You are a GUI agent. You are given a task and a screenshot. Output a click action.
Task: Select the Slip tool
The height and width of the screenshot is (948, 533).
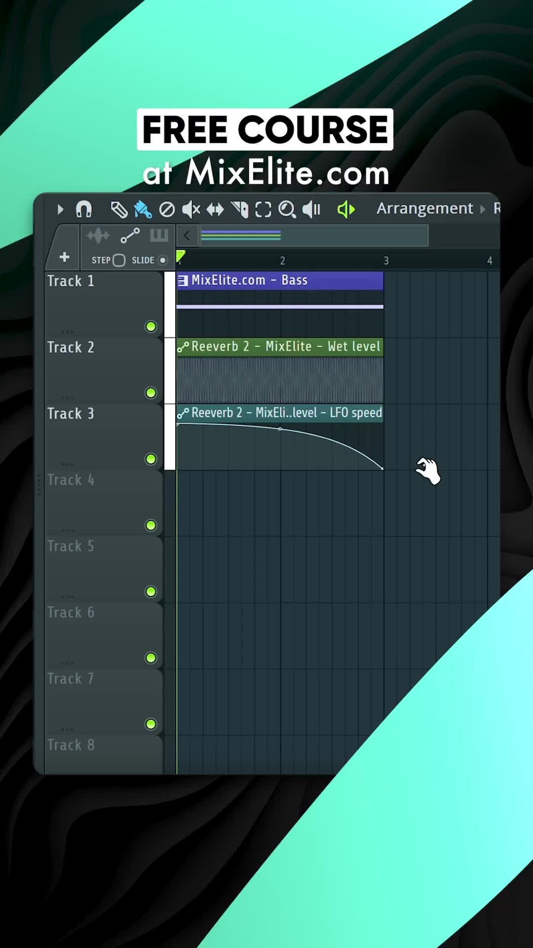(x=215, y=210)
